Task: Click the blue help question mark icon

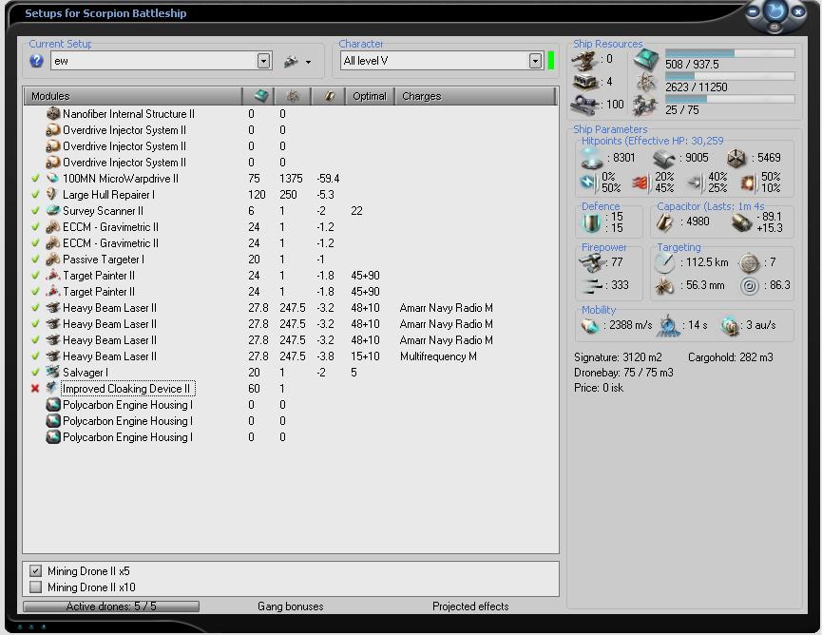Action: (x=37, y=61)
